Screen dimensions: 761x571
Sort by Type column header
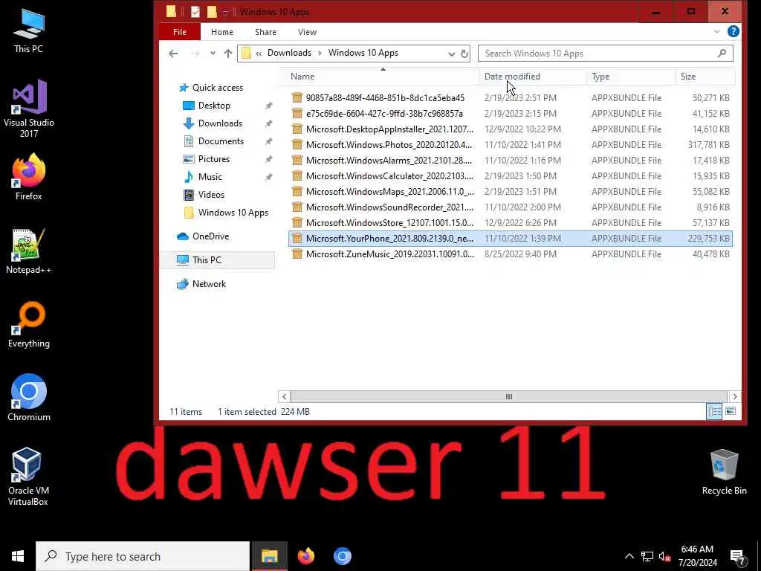click(631, 77)
